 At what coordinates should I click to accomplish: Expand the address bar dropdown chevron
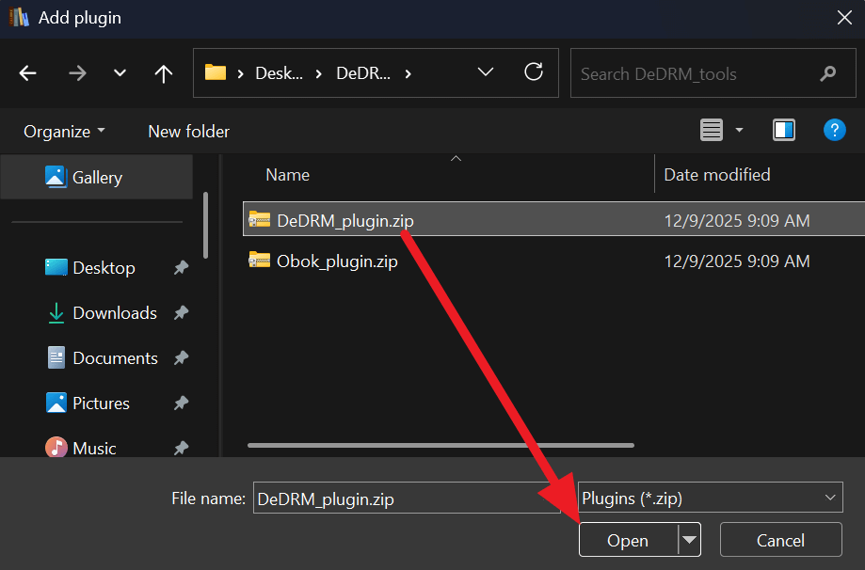click(485, 72)
